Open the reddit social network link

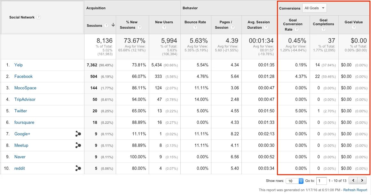point(20,168)
